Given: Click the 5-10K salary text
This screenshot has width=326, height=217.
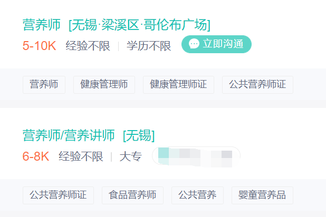Looking at the screenshot, I should 39,46.
